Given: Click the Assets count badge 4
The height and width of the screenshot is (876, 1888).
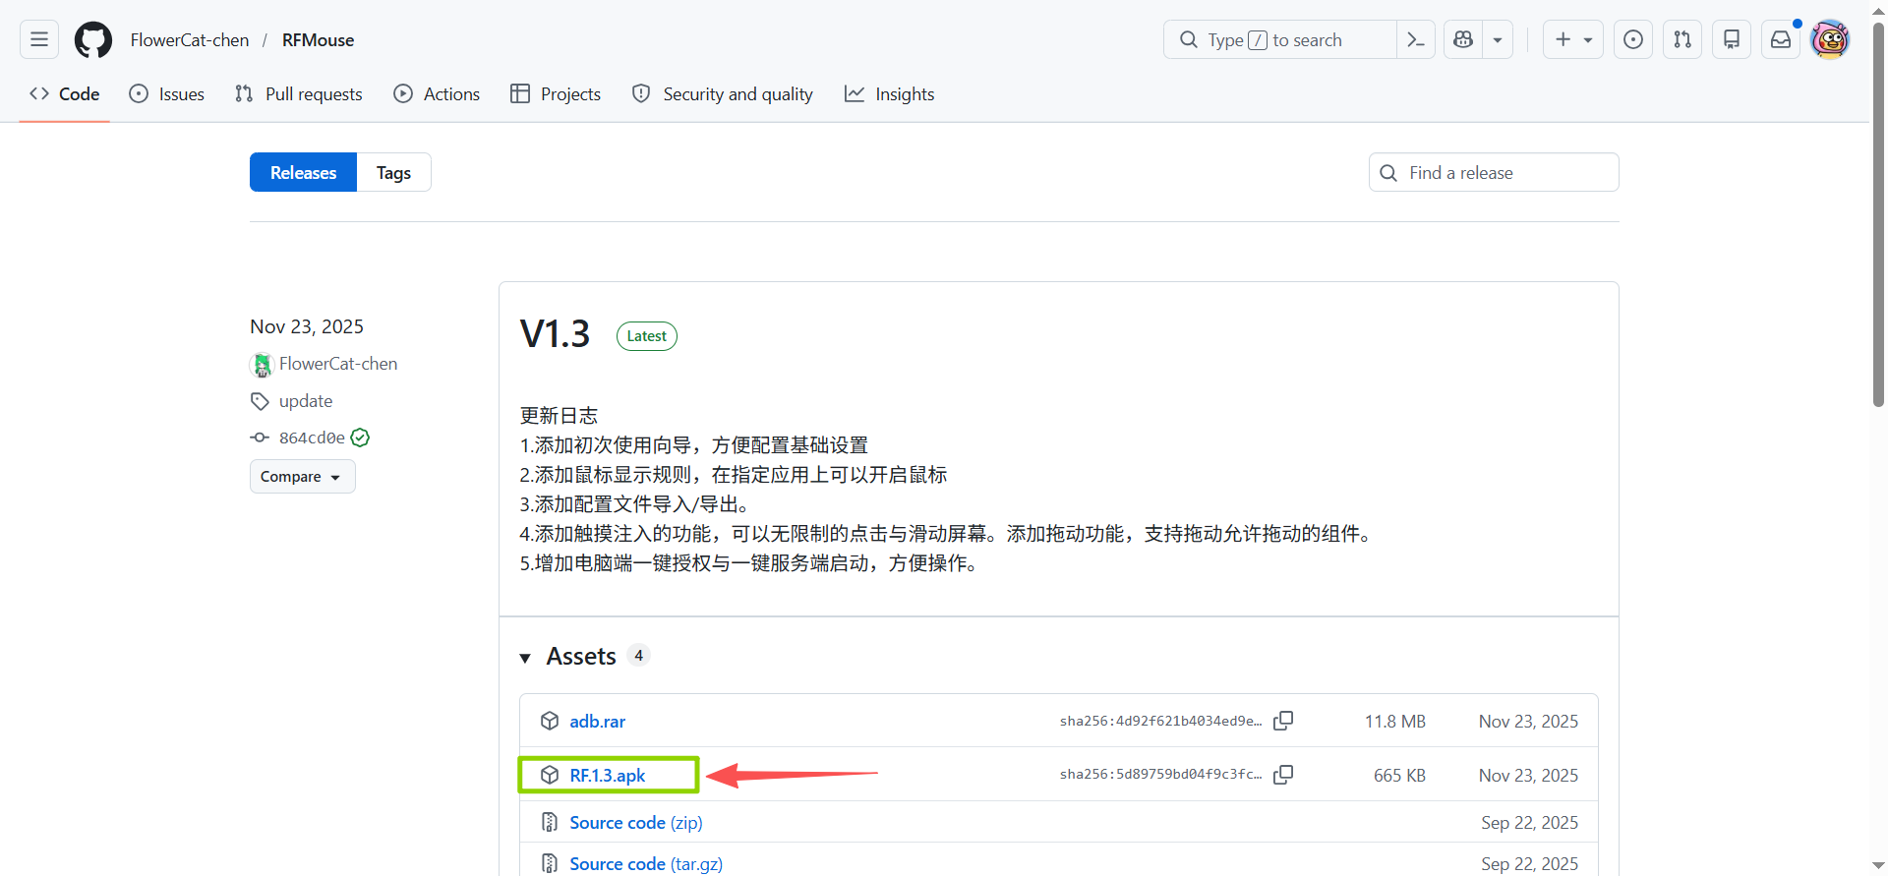Looking at the screenshot, I should (x=639, y=656).
